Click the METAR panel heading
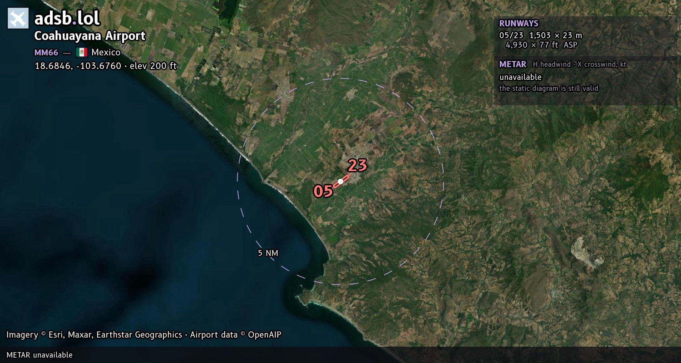 (x=513, y=64)
